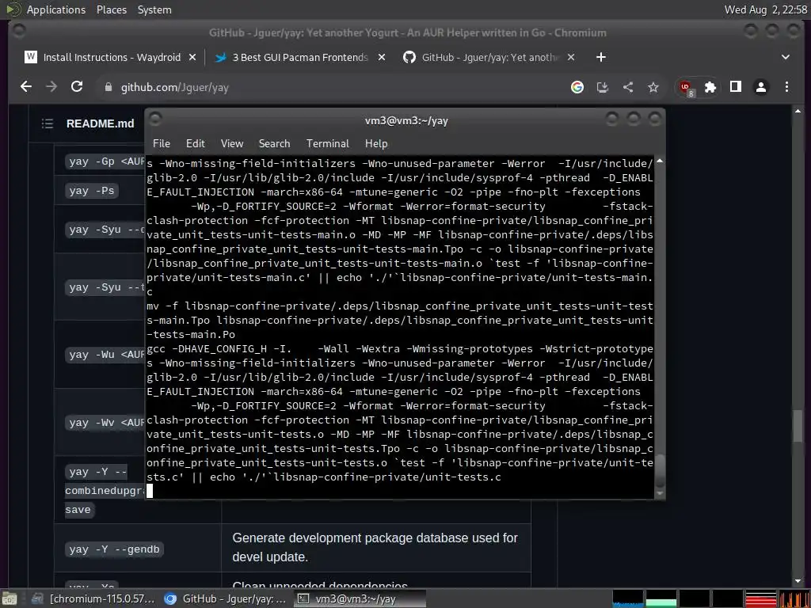This screenshot has width=811, height=608.
Task: Switch to Install Instructions - Waydroid tab
Action: (111, 57)
